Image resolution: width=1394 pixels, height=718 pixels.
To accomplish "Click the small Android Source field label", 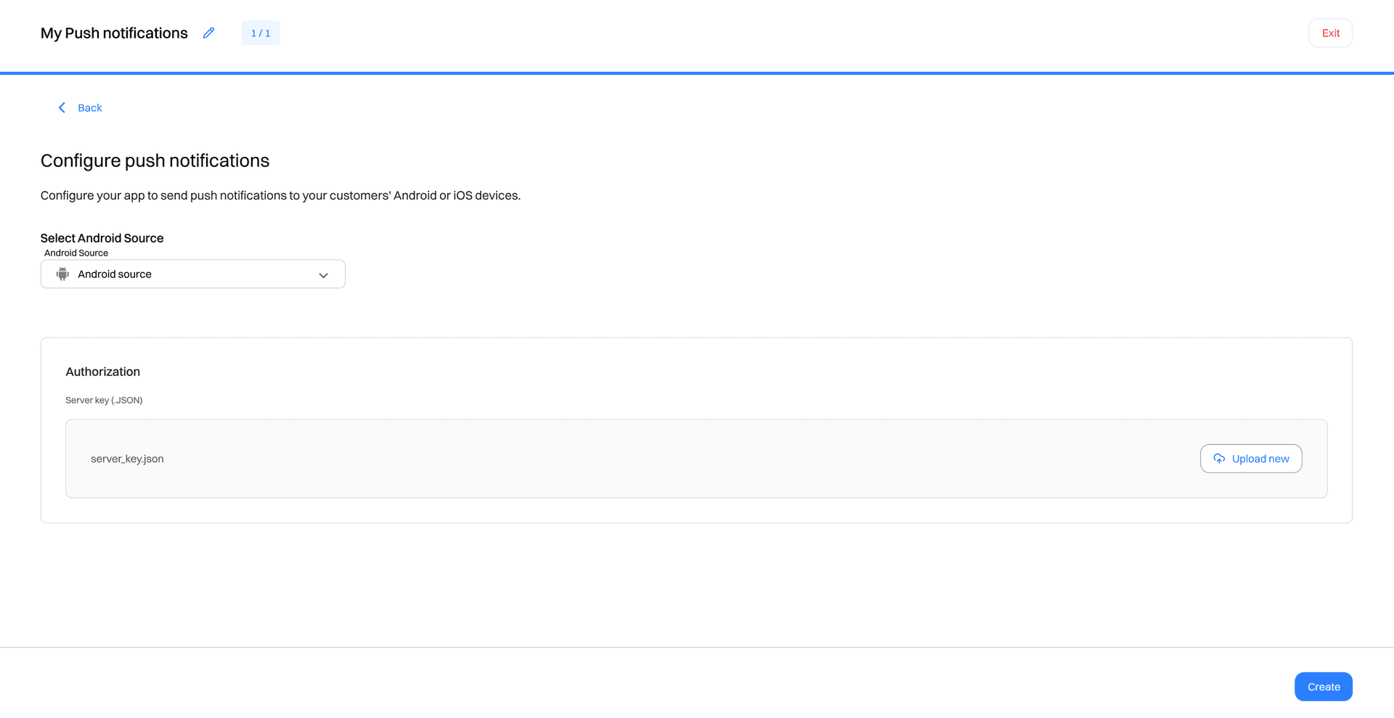I will [x=76, y=253].
